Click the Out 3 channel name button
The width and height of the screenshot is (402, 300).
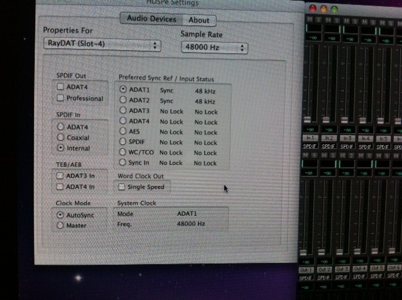click(342, 269)
